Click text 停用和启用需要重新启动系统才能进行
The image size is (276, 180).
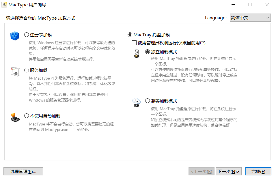point(61,59)
